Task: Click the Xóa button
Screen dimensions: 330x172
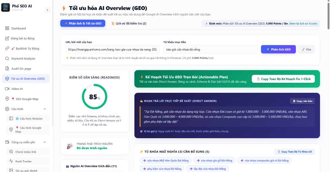Action: tap(306, 49)
